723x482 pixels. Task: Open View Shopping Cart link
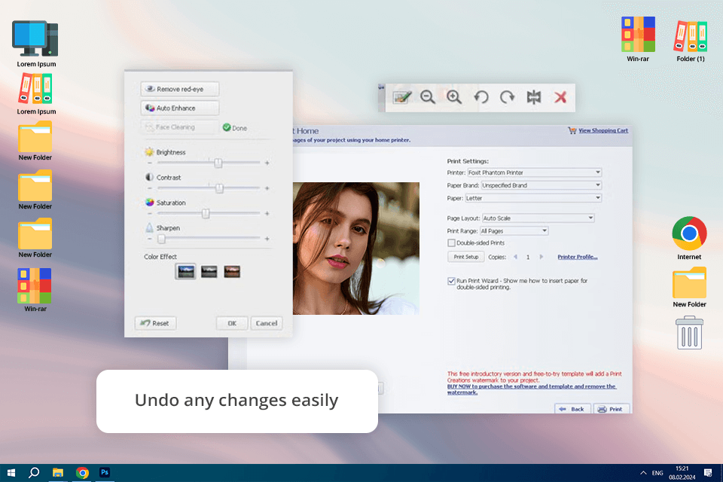pyautogui.click(x=603, y=130)
